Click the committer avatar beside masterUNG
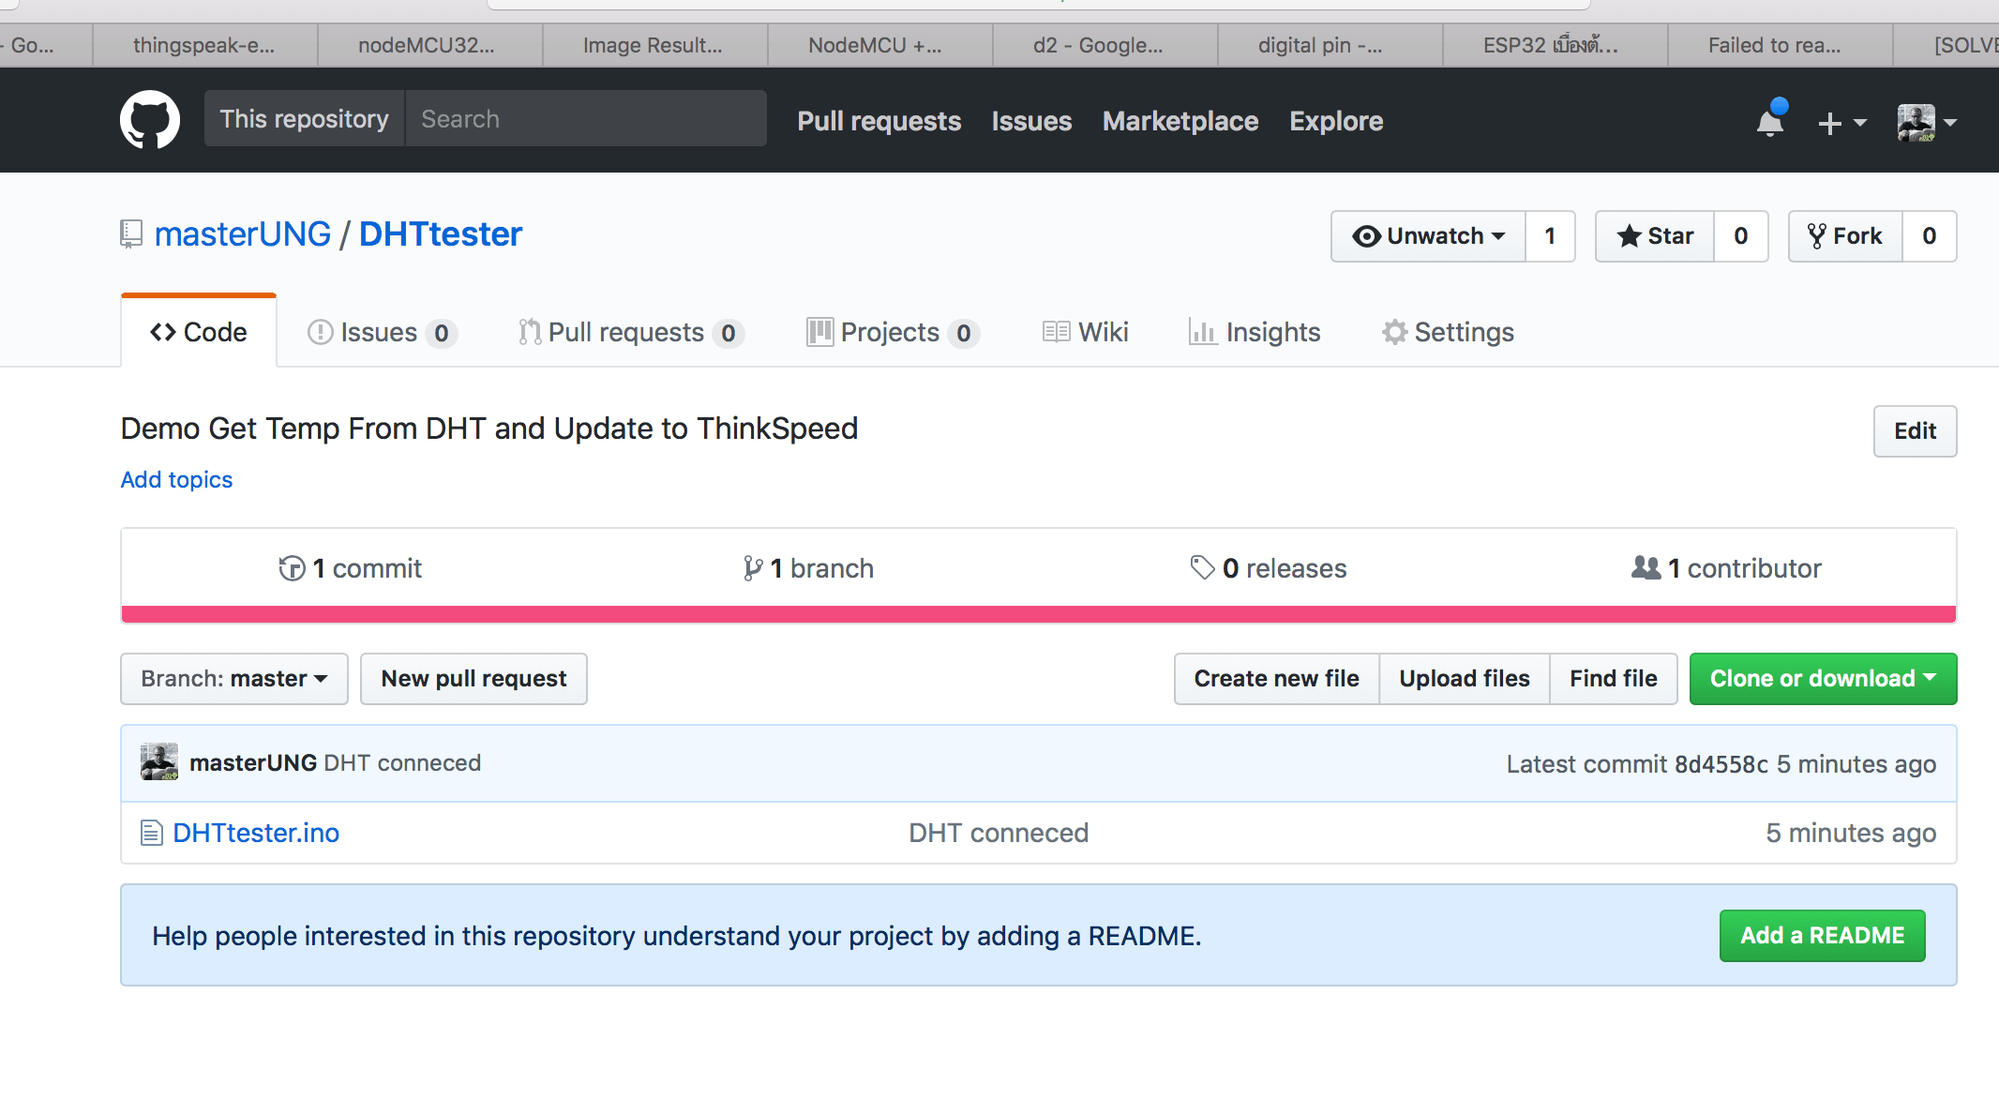The width and height of the screenshot is (1999, 1099). (x=159, y=761)
